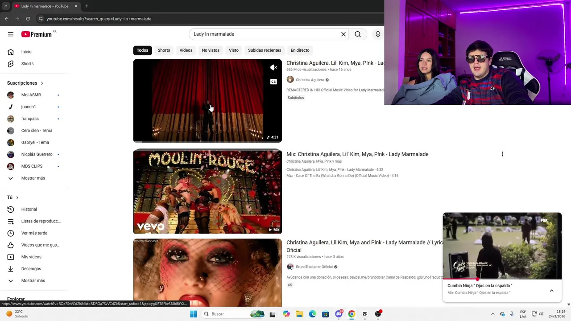Open the weather widget showing 22°C

tap(17, 314)
